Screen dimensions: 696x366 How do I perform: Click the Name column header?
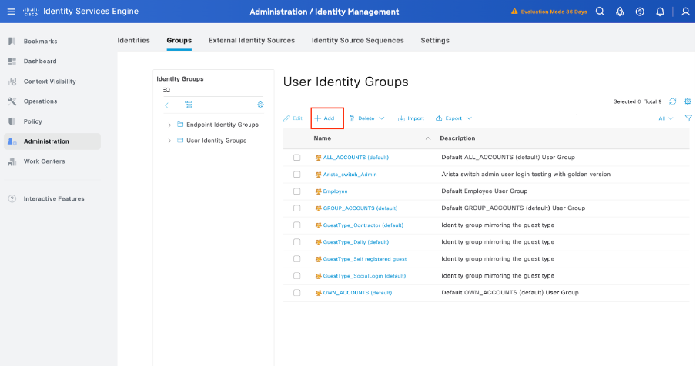point(323,138)
